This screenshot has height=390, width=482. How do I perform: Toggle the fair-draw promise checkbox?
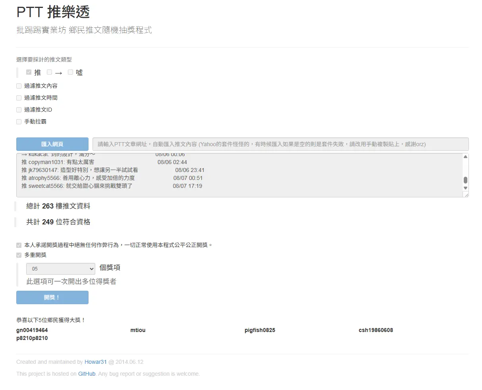point(19,245)
